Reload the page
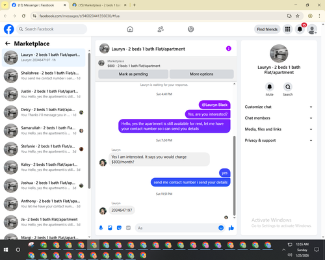 (x=23, y=16)
